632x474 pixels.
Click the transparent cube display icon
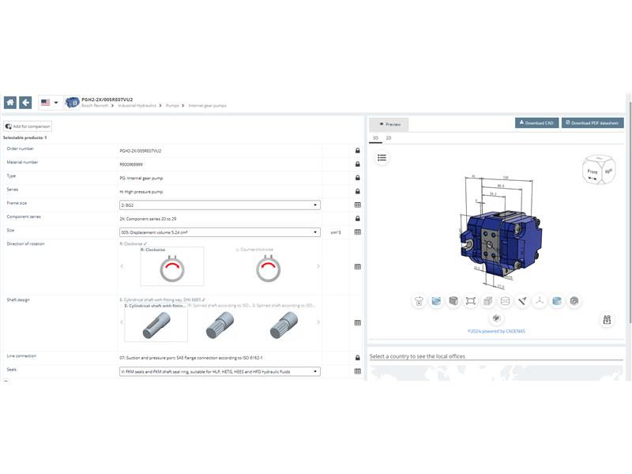(x=487, y=301)
